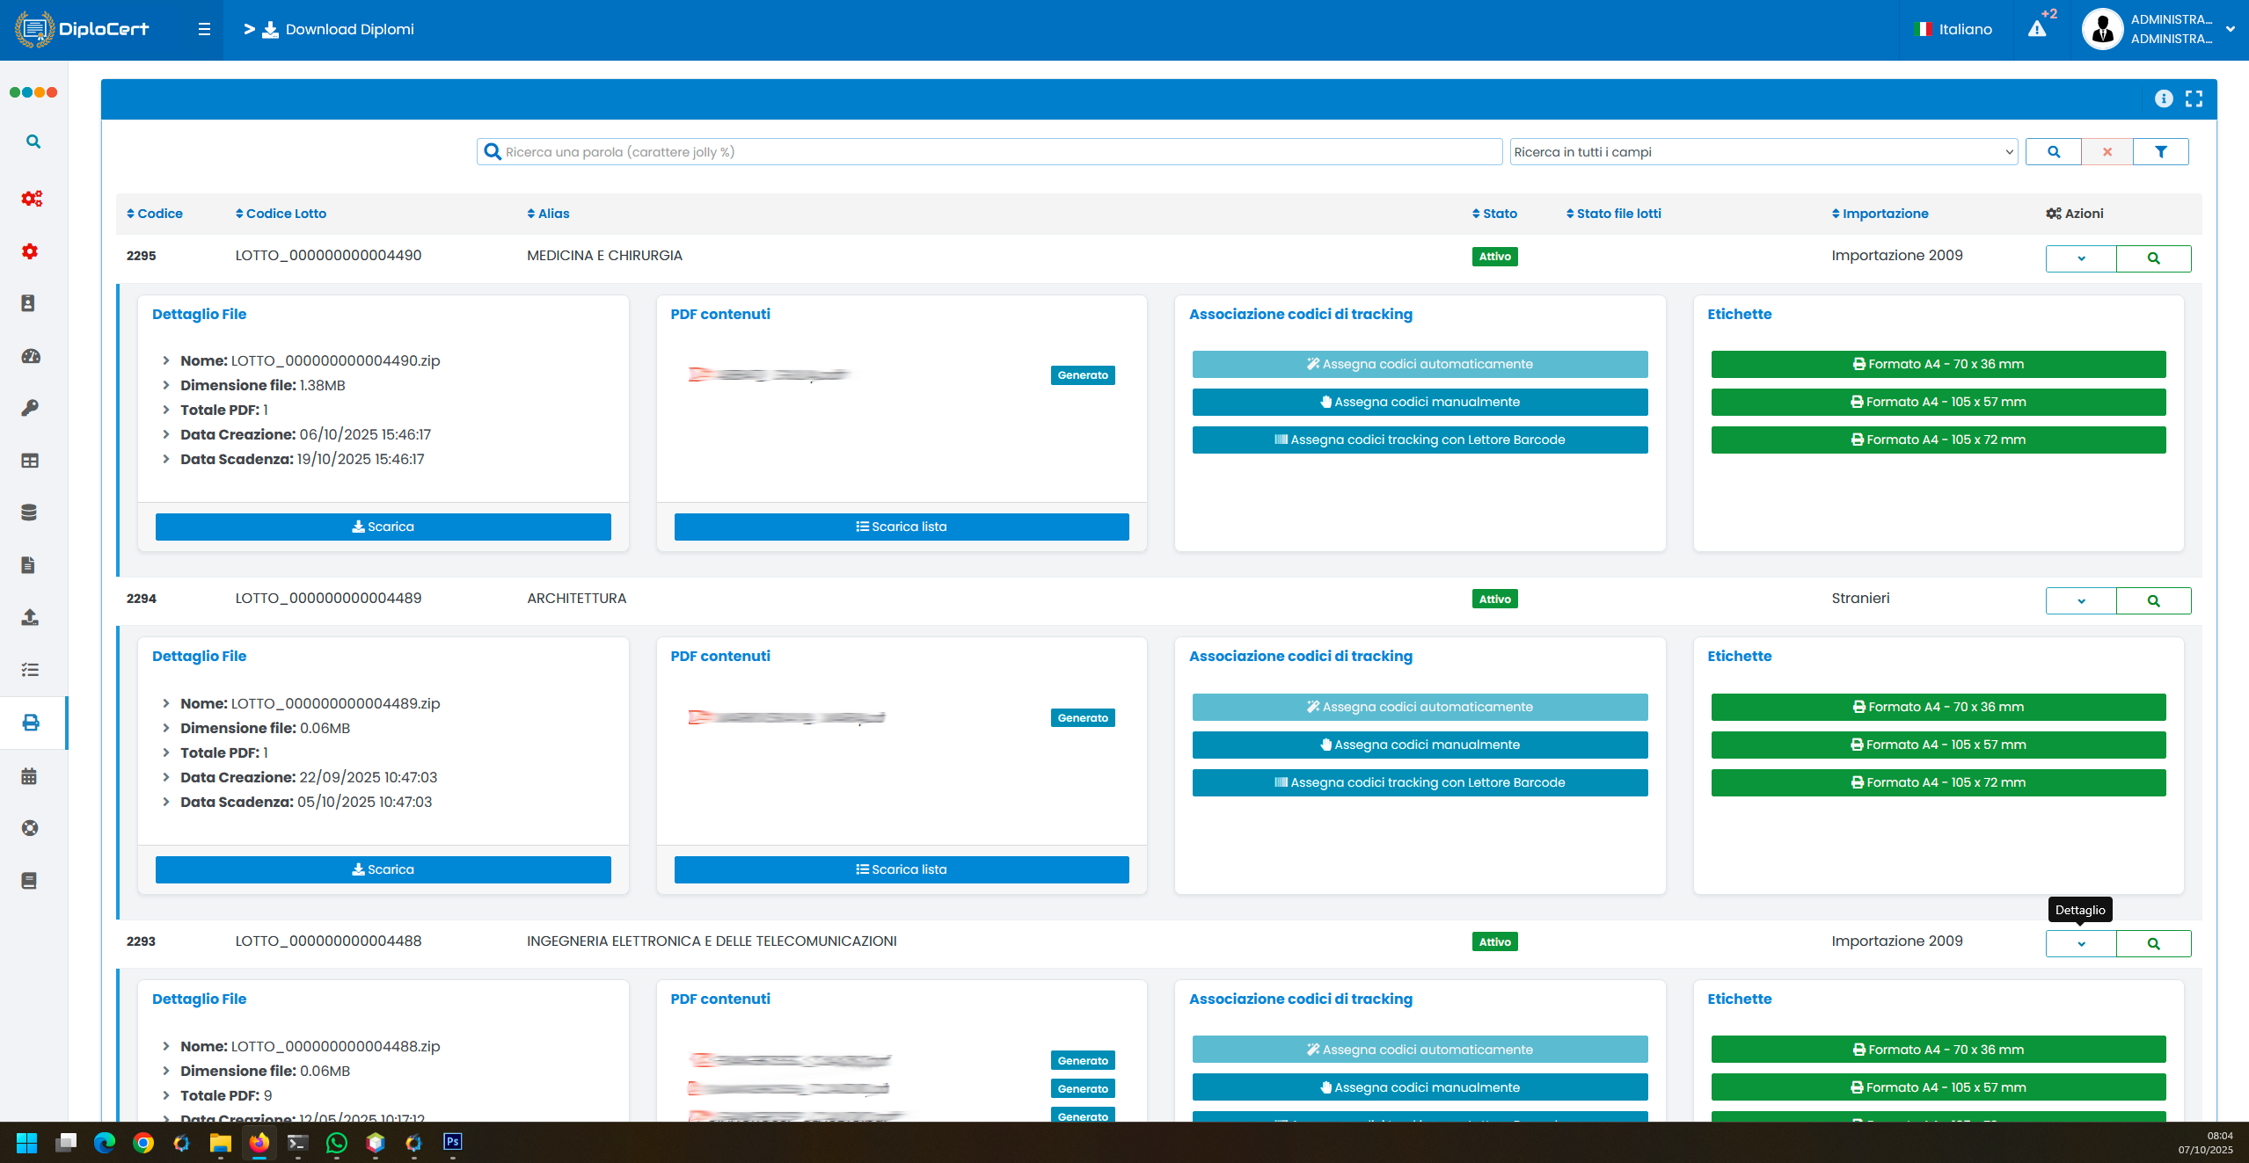Click the search text input field
The image size is (2249, 1163).
989,152
